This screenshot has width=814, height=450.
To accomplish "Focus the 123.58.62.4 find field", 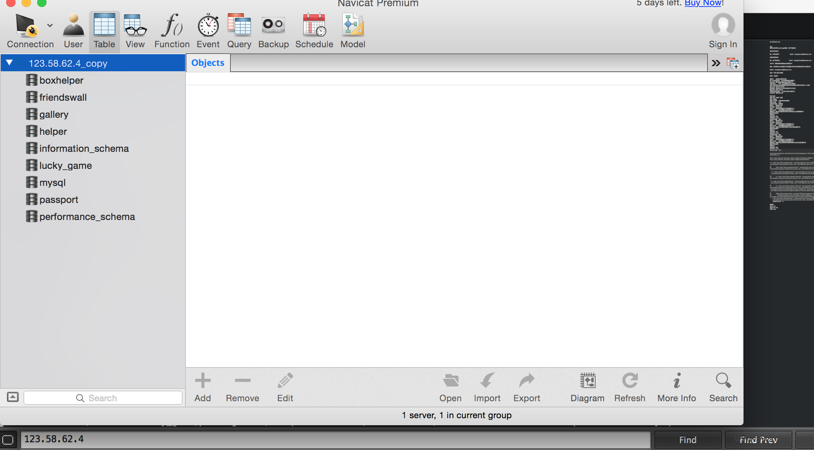I will 335,440.
